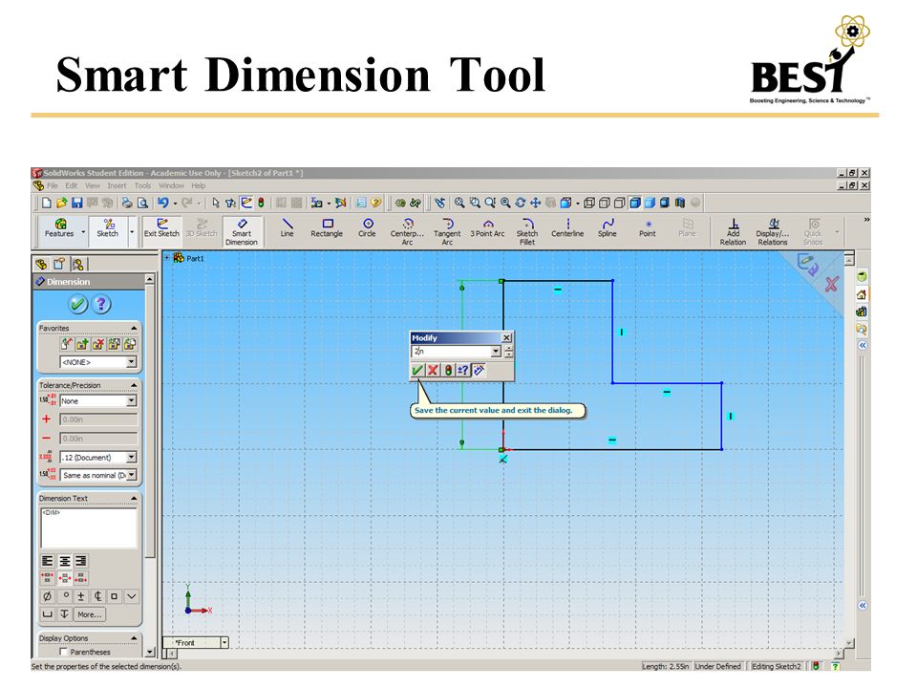917x688 pixels.
Task: Open the Tools menu
Action: pyautogui.click(x=142, y=185)
